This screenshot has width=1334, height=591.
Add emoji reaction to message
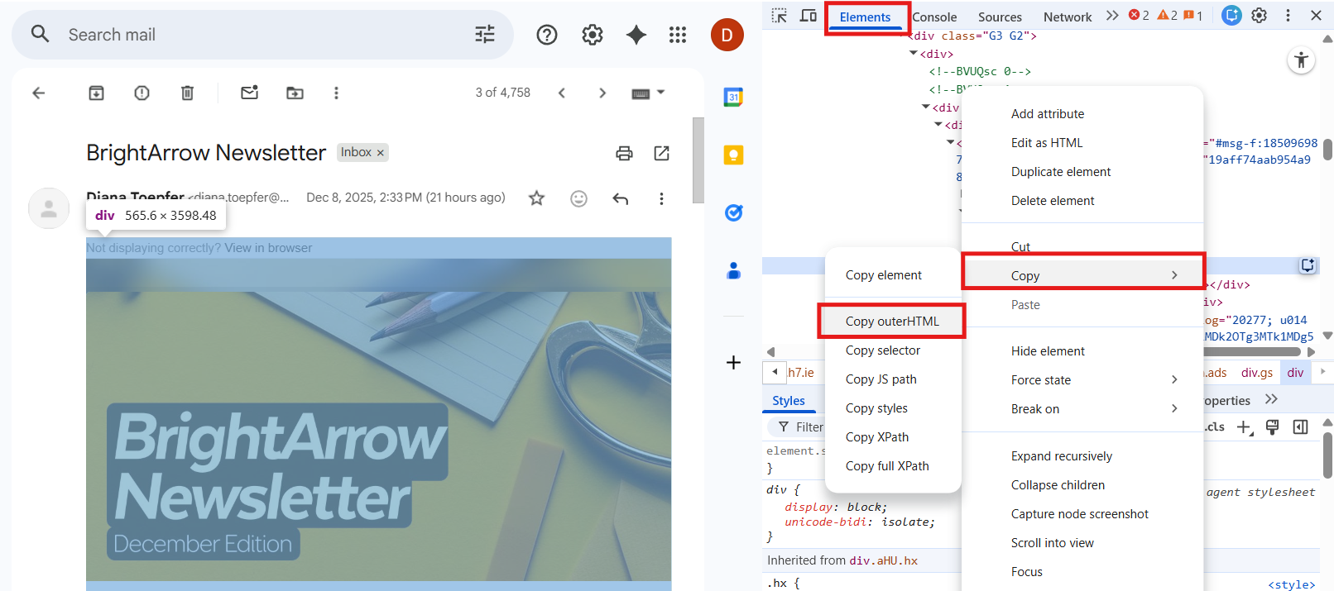(578, 198)
